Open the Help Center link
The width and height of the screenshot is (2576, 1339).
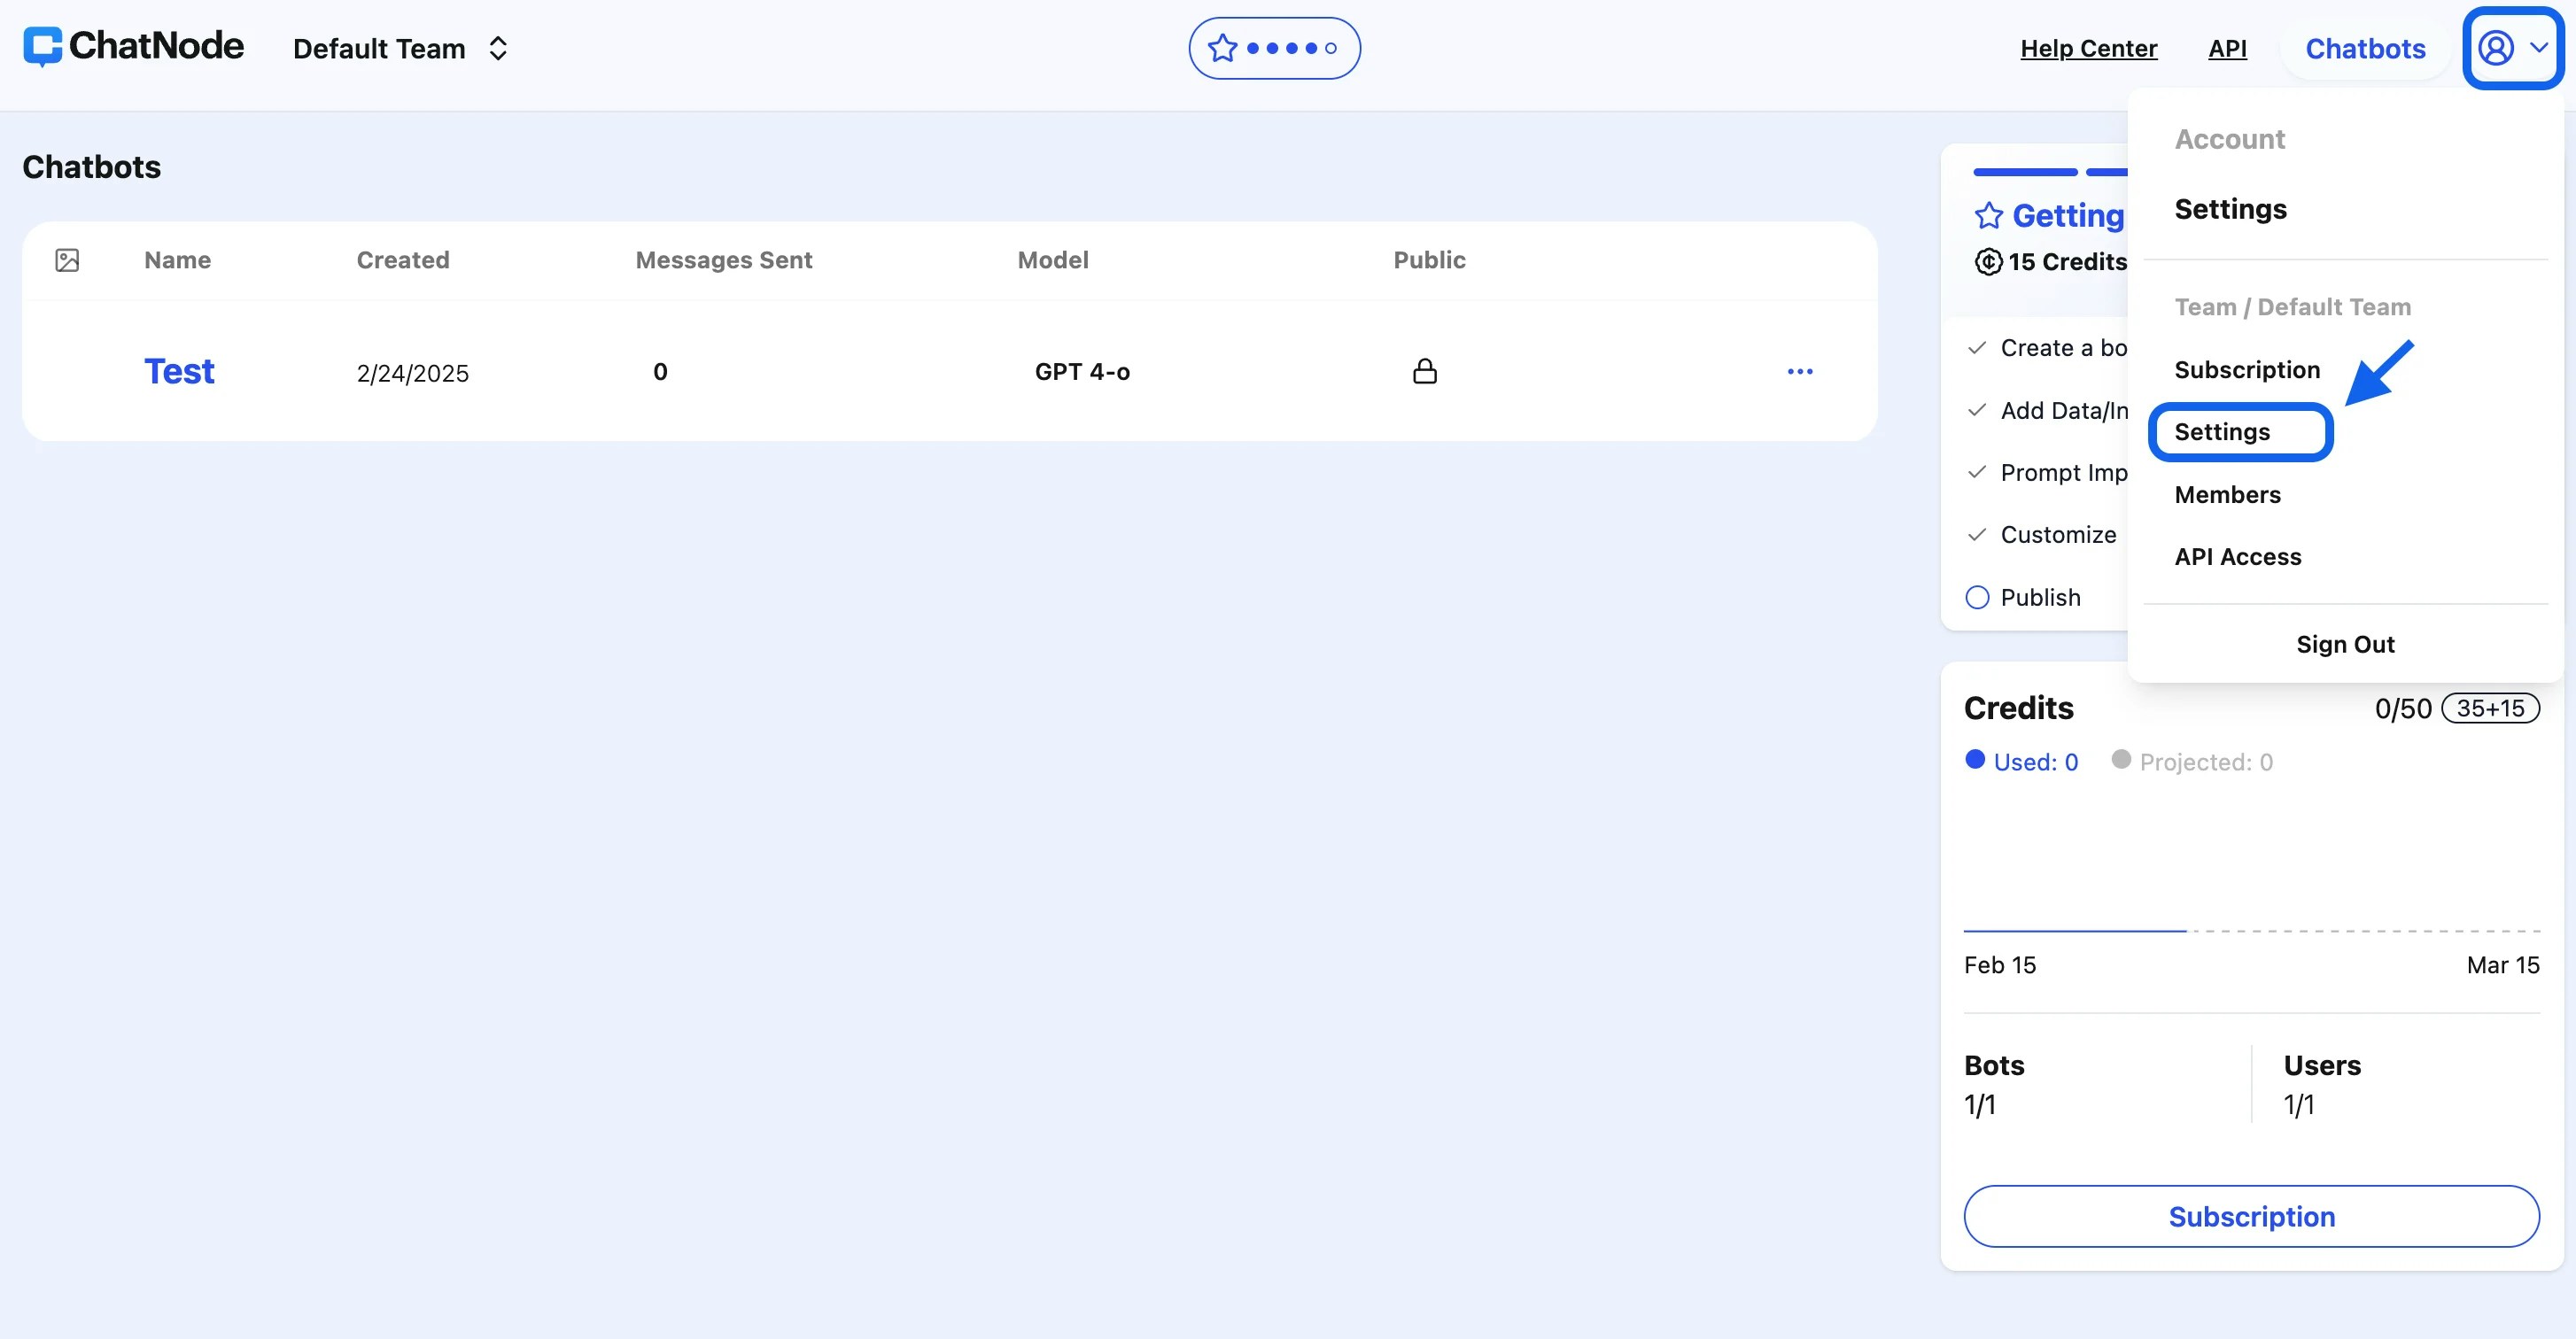[x=2088, y=48]
